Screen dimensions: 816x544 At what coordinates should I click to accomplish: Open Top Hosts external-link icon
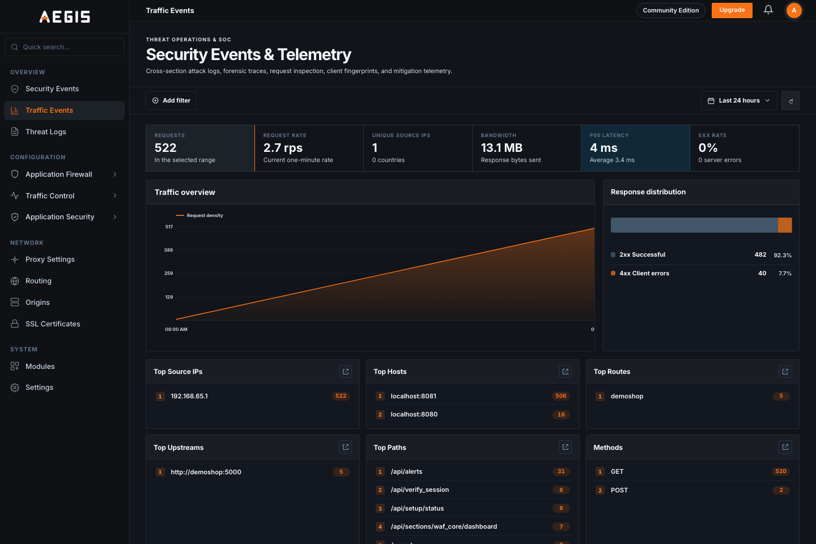coord(565,372)
